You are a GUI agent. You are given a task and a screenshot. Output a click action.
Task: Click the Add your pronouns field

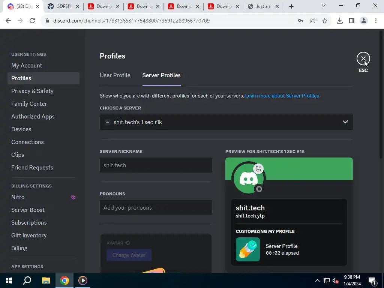point(156,207)
